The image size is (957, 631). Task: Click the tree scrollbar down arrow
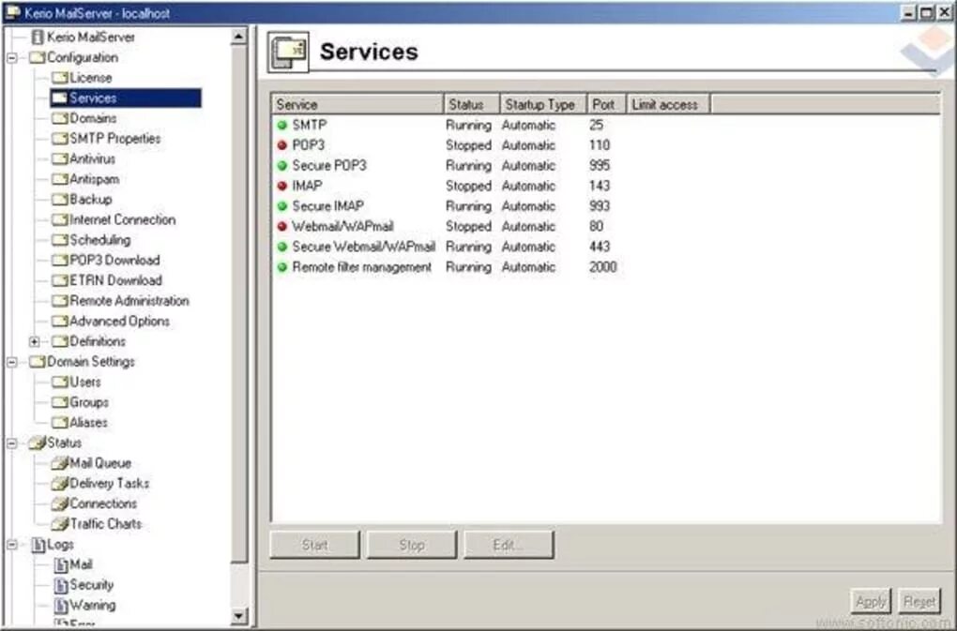pos(239,618)
